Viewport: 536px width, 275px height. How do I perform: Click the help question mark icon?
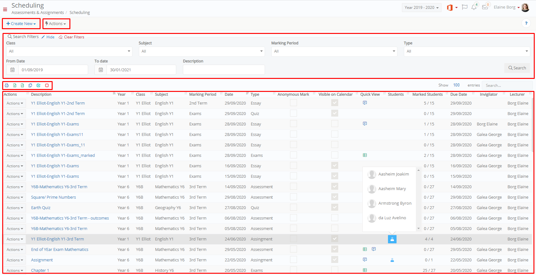pyautogui.click(x=526, y=23)
